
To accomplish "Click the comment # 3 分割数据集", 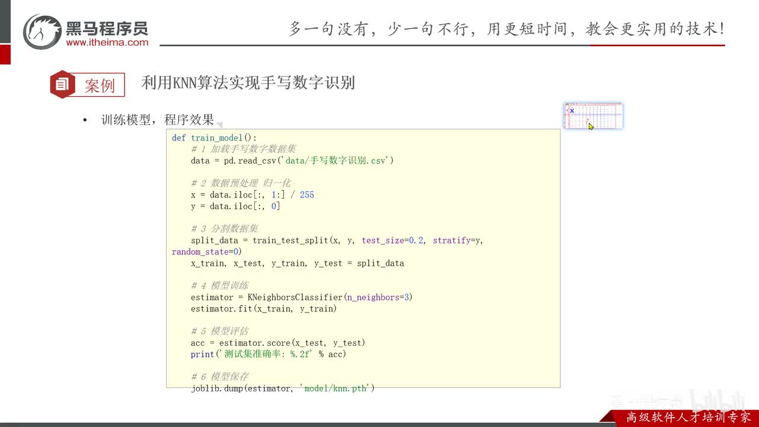I will point(224,229).
